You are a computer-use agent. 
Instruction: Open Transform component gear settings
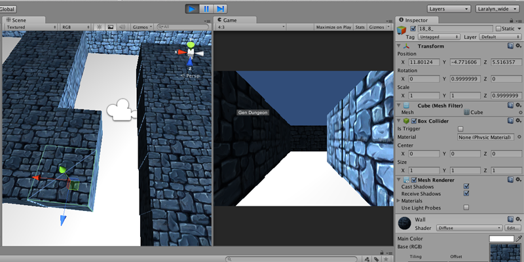518,47
